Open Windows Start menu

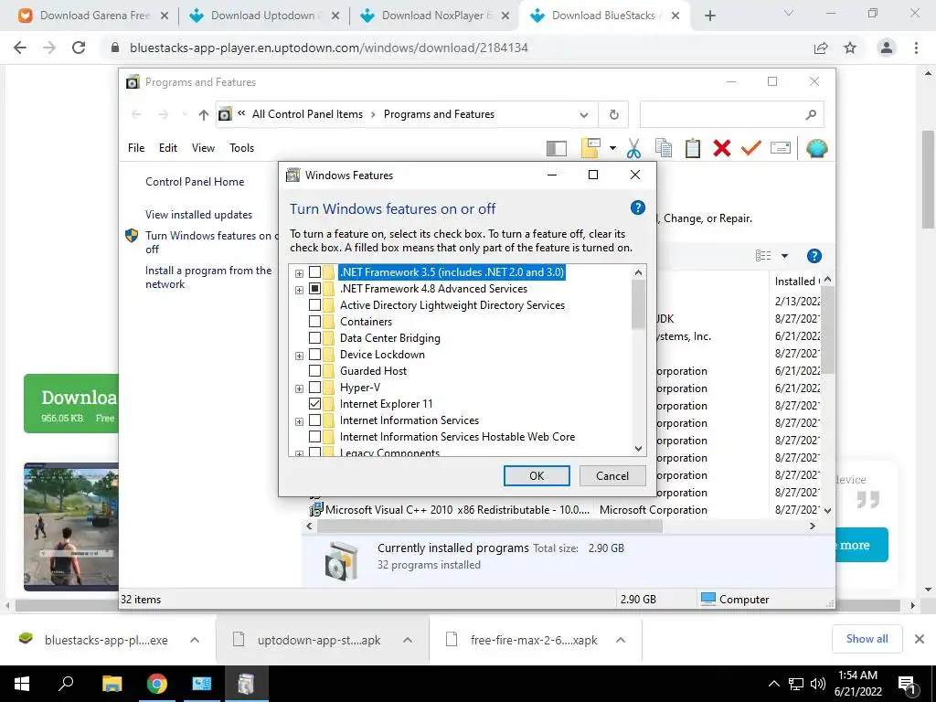point(22,684)
